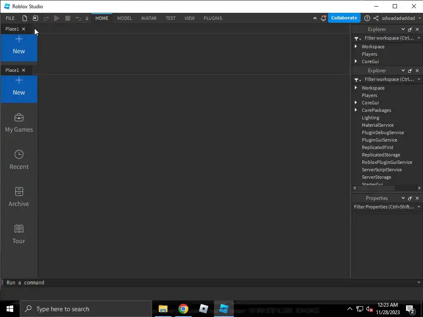Screen dimensions: 423x317
Task: Switch to the AVATAR ribbon tab
Action: pyautogui.click(x=149, y=18)
